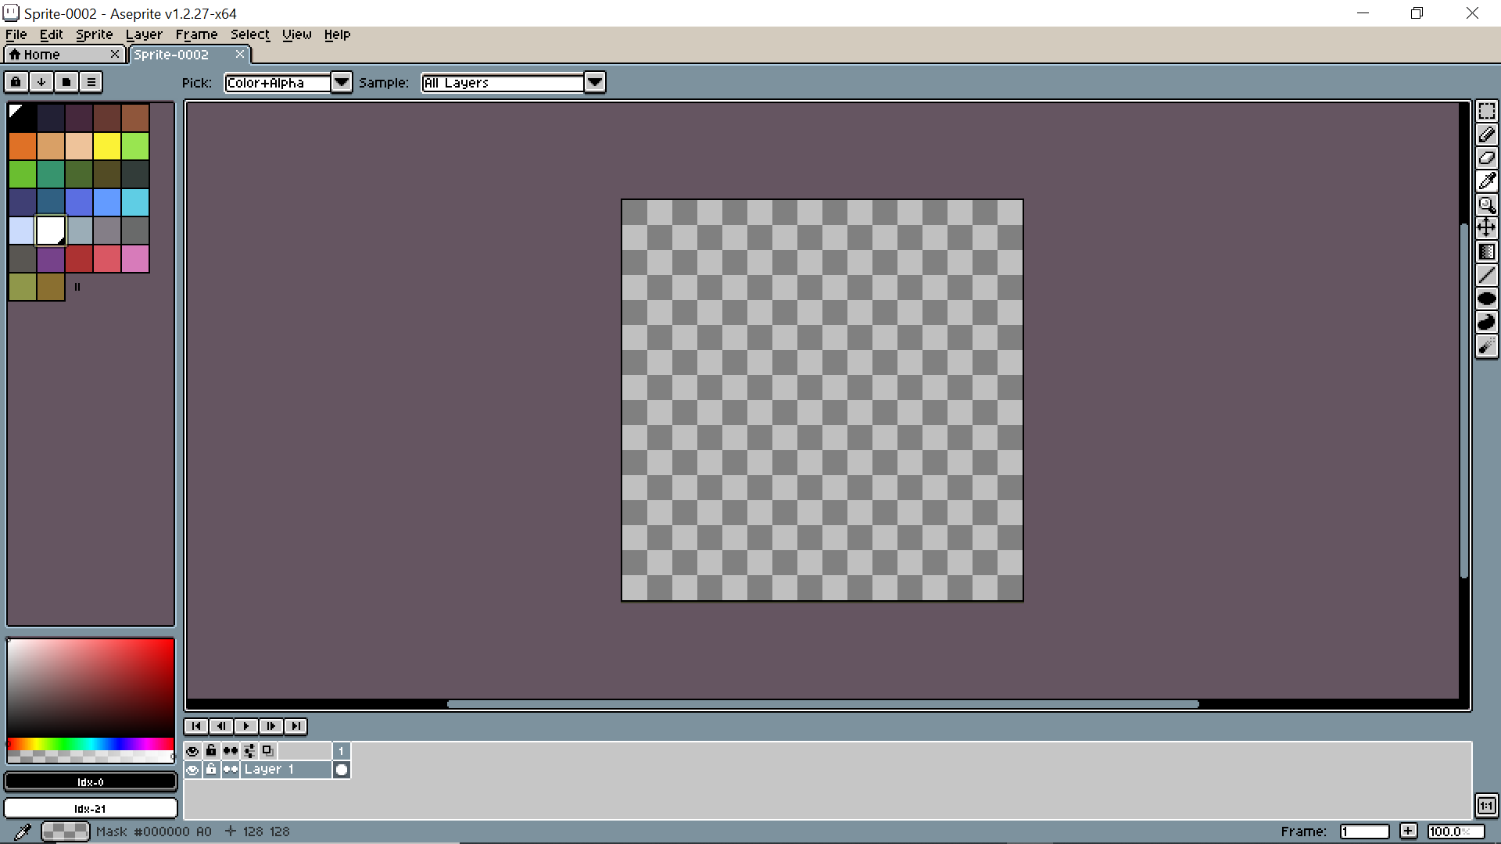Switch to the Home tab
The height and width of the screenshot is (844, 1501).
click(43, 54)
